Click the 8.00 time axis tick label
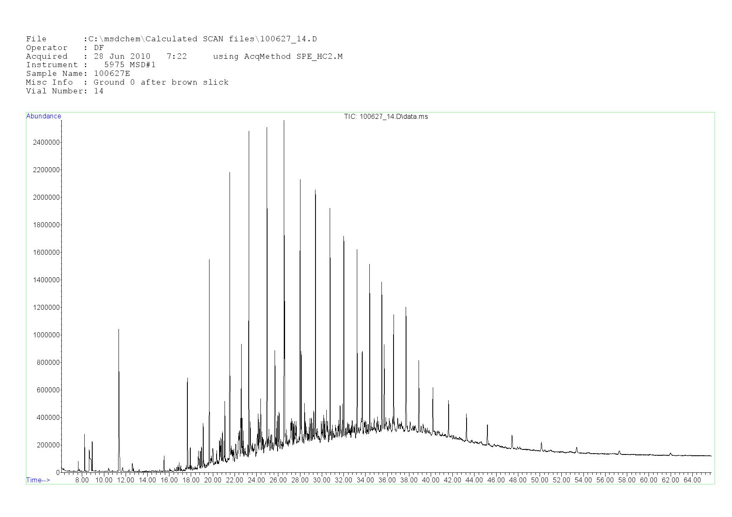Screen dimensions: 732x517 tap(82, 480)
